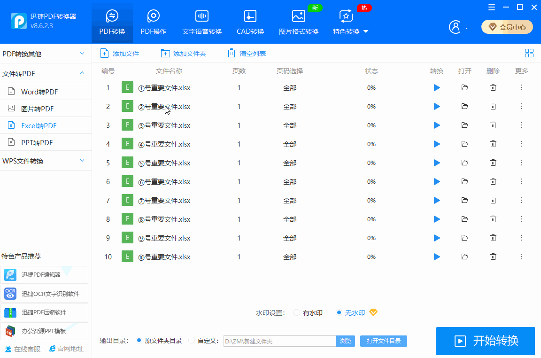
Task: Open folder for ⑦号重要文件.xlsx
Action: point(465,200)
